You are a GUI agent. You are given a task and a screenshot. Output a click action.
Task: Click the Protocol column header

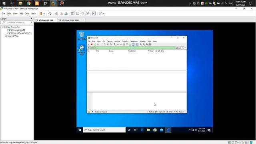(x=151, y=51)
